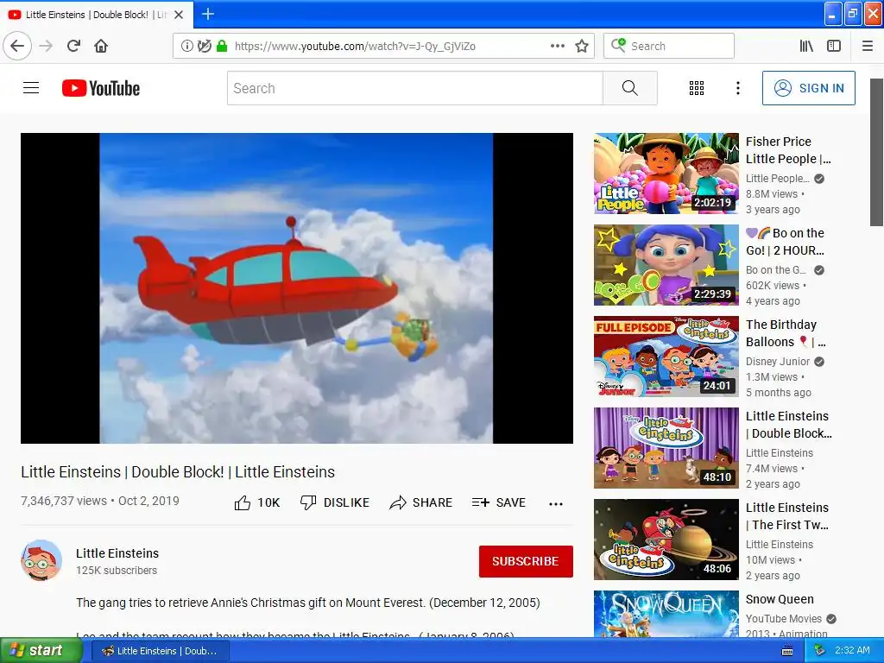Image resolution: width=884 pixels, height=663 pixels.
Task: Open the Firefox library icon
Action: pos(806,46)
